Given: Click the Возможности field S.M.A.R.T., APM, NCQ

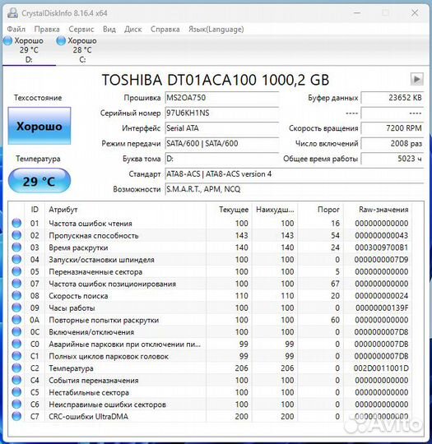Looking at the screenshot, I should point(295,189).
